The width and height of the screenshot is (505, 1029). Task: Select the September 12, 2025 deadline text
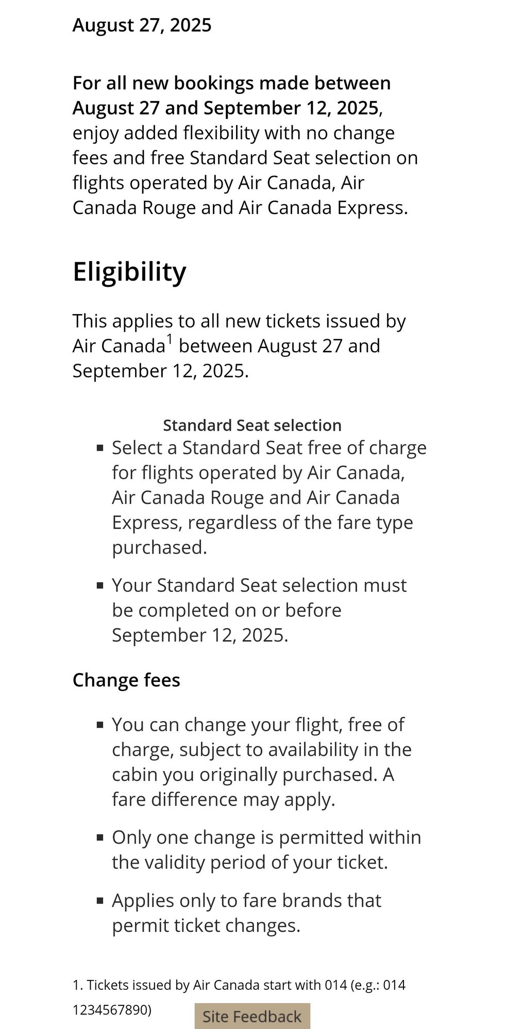point(201,635)
